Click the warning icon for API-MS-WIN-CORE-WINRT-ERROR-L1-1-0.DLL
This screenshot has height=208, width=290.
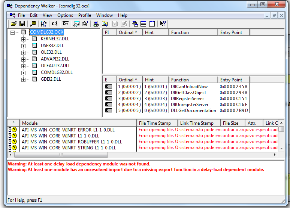pos(13,130)
